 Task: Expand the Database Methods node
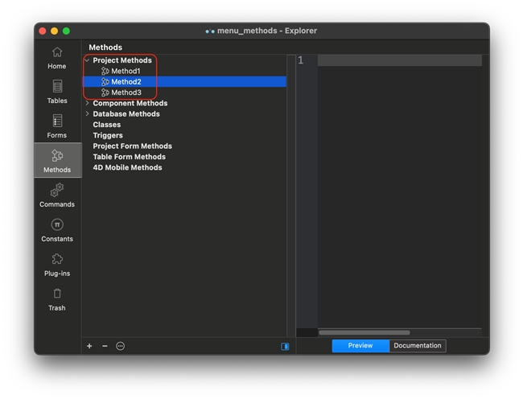coord(87,113)
